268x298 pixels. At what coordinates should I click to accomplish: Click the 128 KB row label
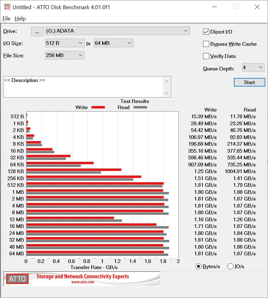point(16,172)
